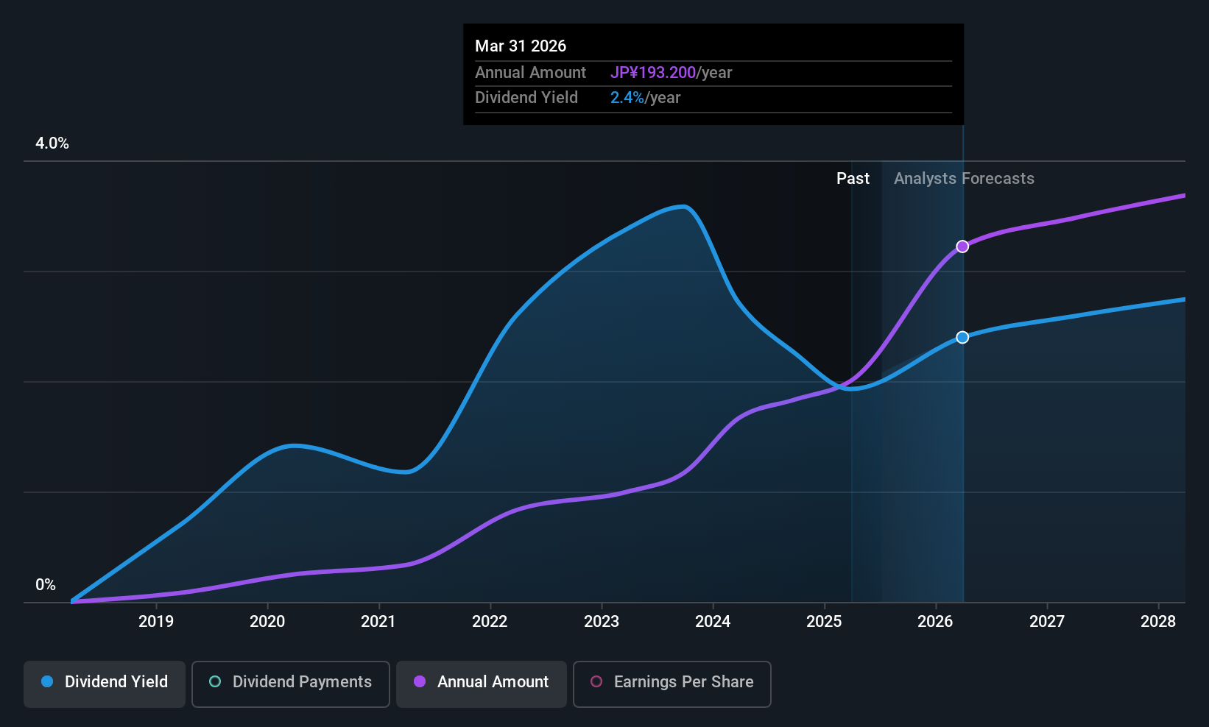
Task: Click the Past label
Action: [853, 179]
